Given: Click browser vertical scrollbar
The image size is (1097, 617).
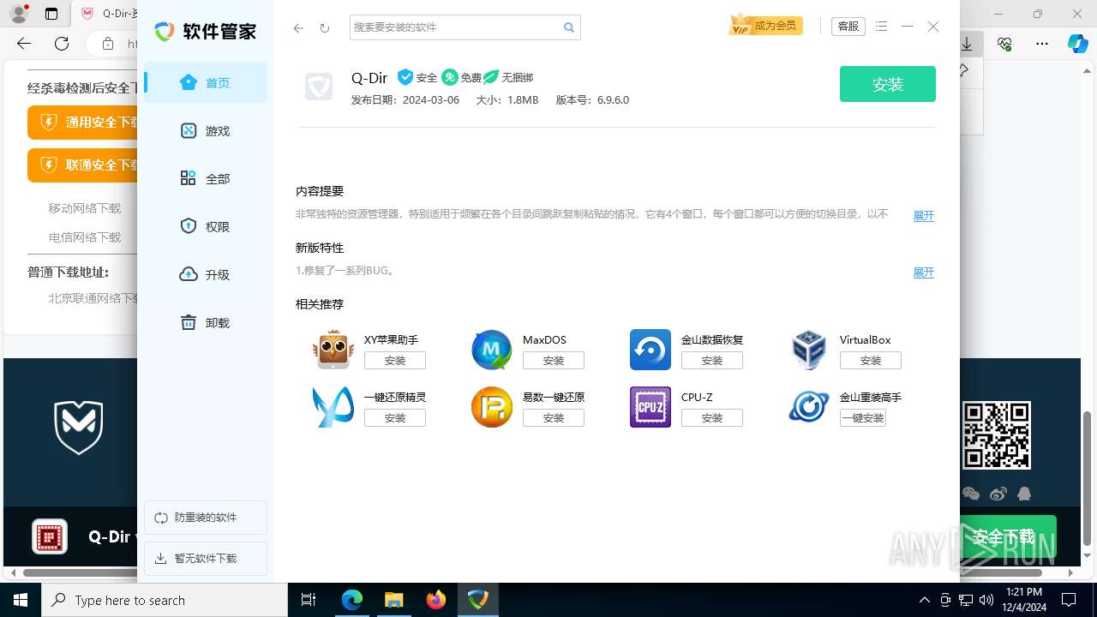Looking at the screenshot, I should point(1088,478).
